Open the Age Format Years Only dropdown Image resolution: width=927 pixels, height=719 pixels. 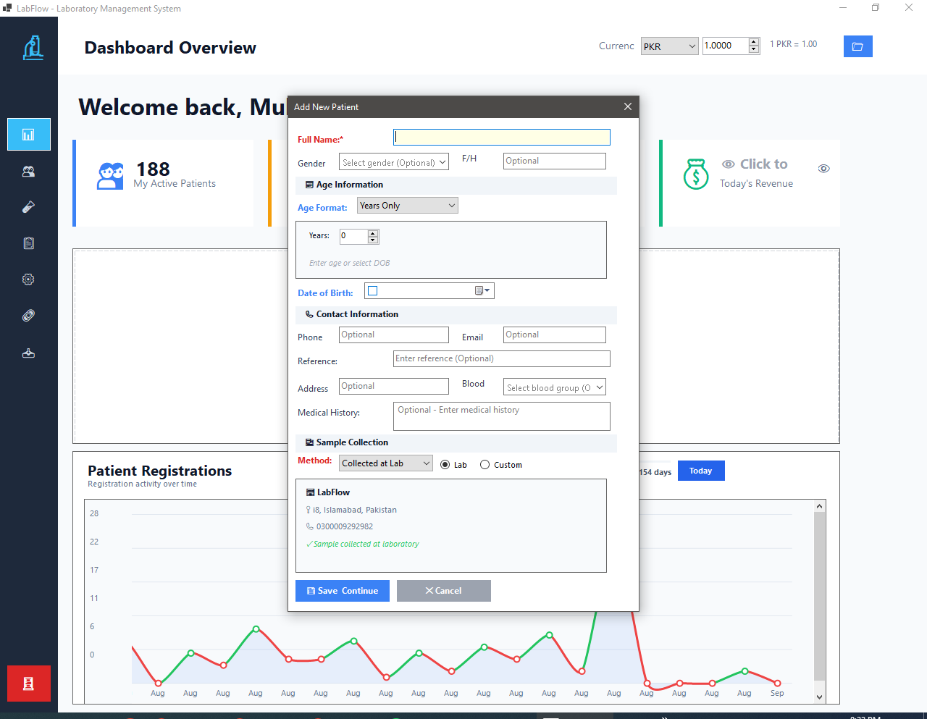click(x=408, y=206)
